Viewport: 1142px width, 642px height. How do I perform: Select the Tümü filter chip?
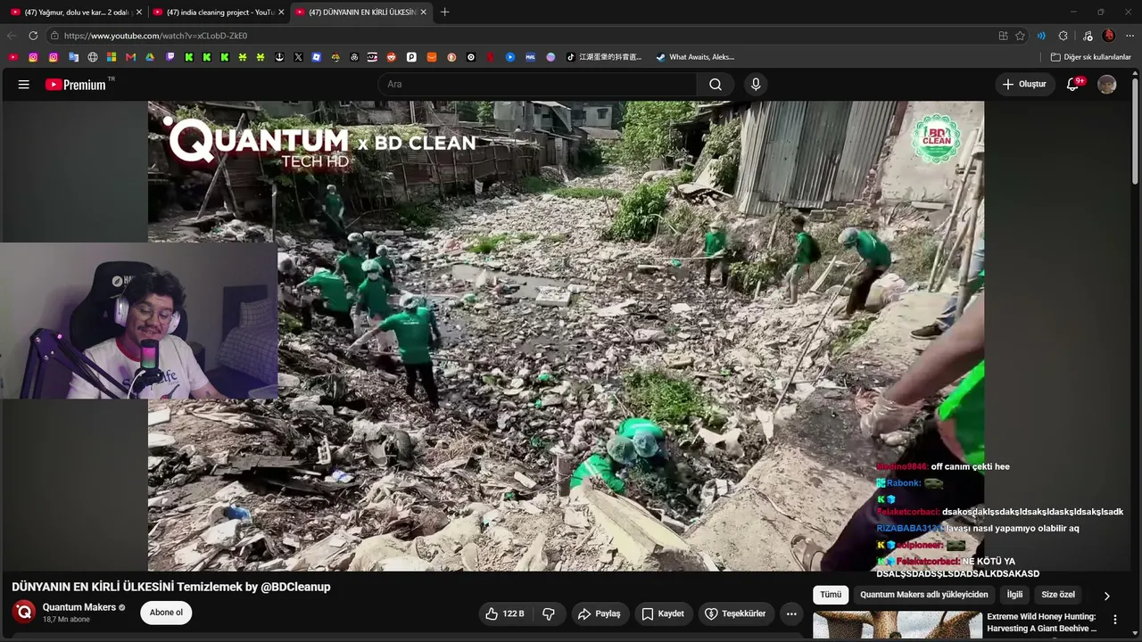coord(831,595)
